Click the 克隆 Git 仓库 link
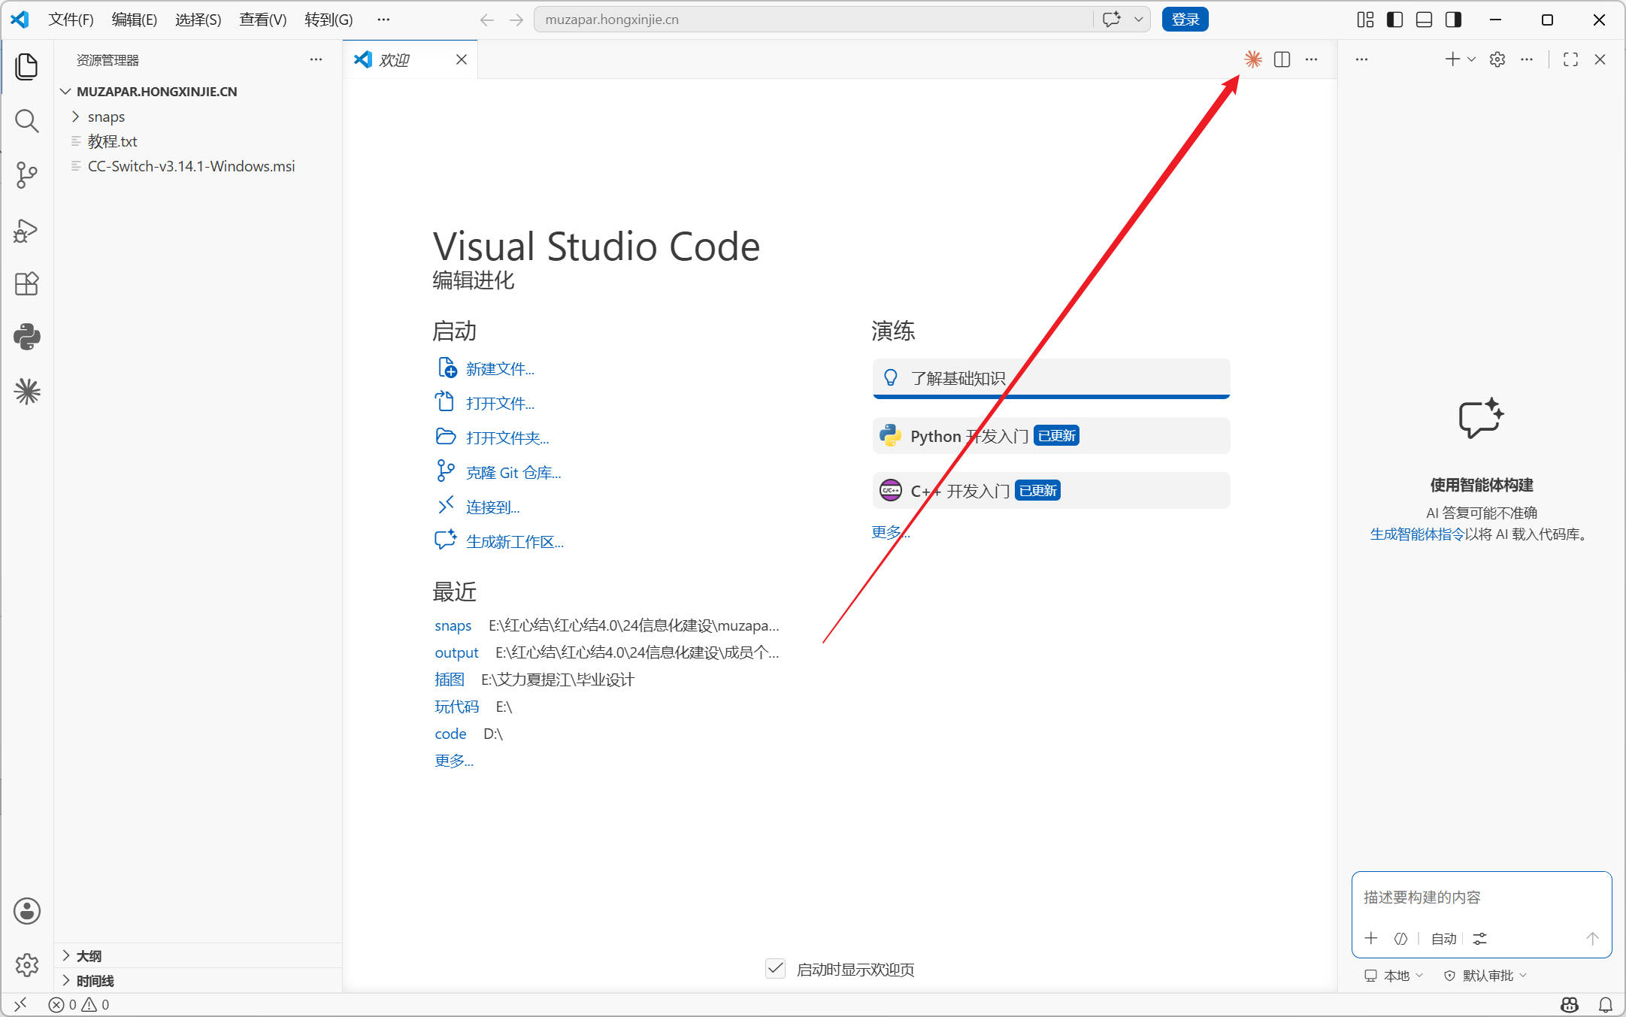Viewport: 1626px width, 1017px height. [513, 472]
